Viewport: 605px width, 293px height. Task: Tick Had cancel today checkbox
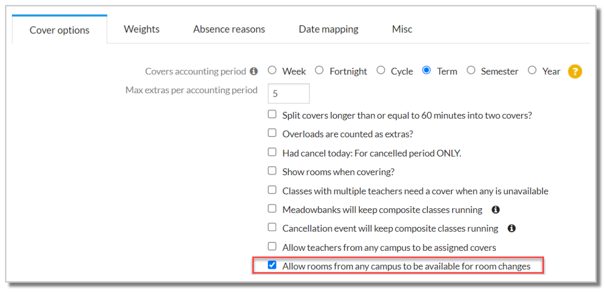coord(272,152)
